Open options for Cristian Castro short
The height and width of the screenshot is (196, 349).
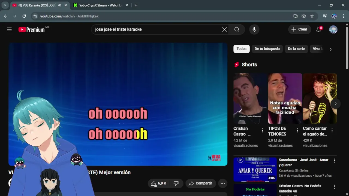(263, 131)
